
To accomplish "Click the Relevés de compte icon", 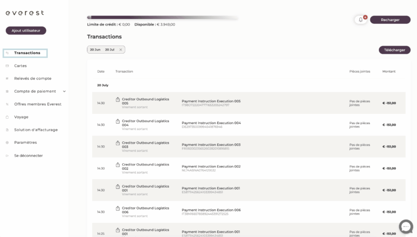I will pyautogui.click(x=7, y=79).
